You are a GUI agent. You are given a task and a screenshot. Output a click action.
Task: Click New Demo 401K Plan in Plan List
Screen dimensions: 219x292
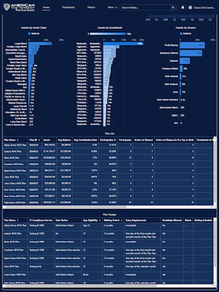pyautogui.click(x=15, y=190)
